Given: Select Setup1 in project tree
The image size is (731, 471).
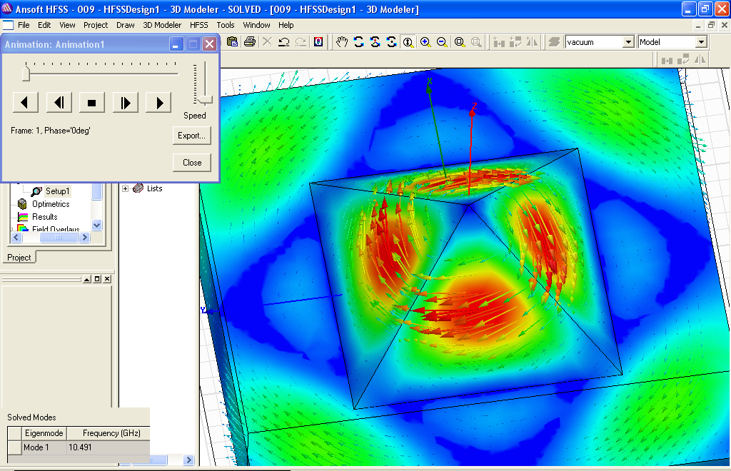Looking at the screenshot, I should pyautogui.click(x=57, y=191).
